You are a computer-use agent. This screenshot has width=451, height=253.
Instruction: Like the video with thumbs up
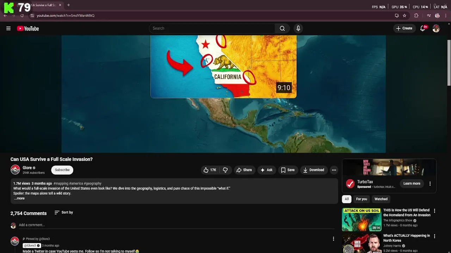[x=210, y=170]
